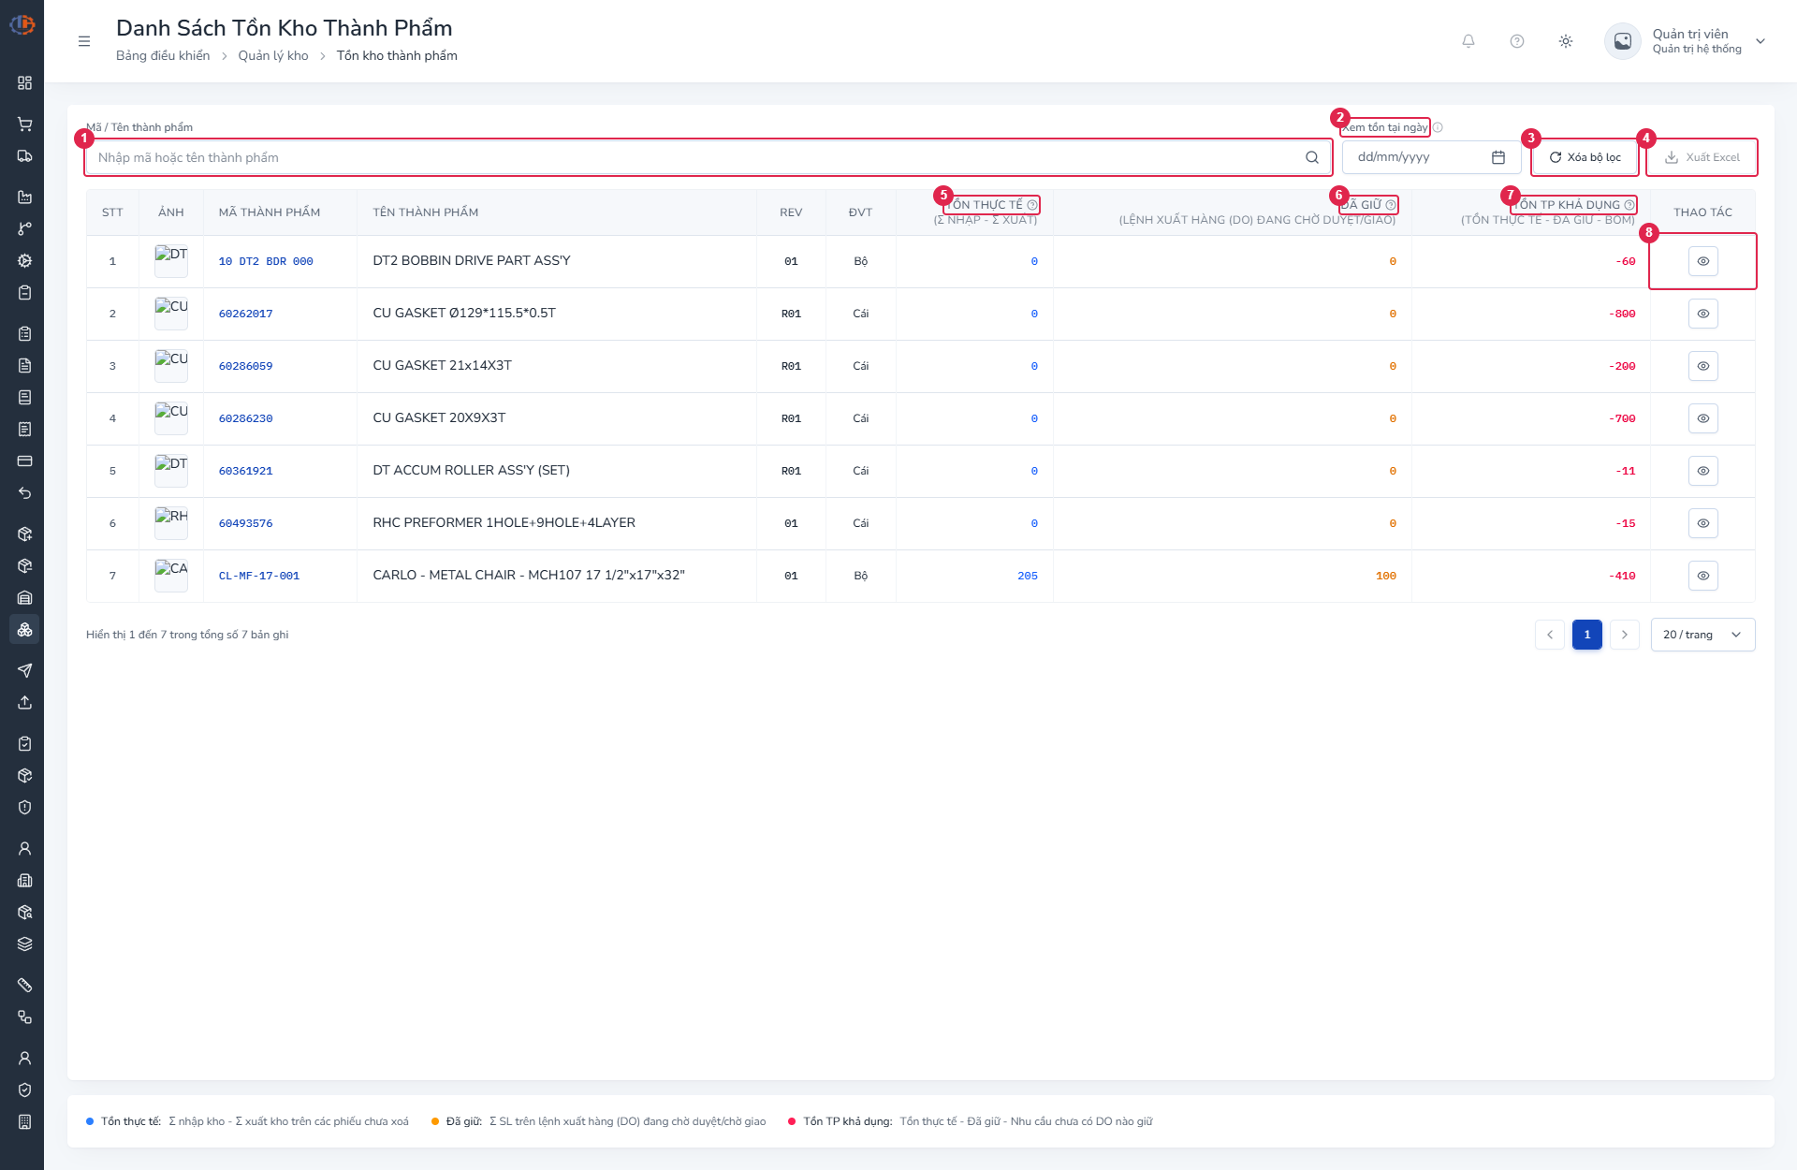Toggle the light/dark theme sun icon
Viewport: 1797px width, 1170px height.
pos(1566,41)
